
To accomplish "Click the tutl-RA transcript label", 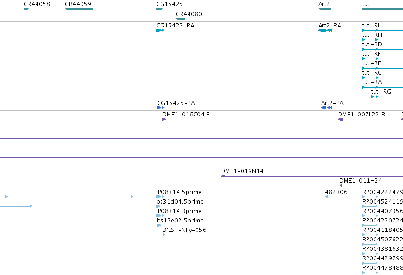I will pyautogui.click(x=372, y=82).
